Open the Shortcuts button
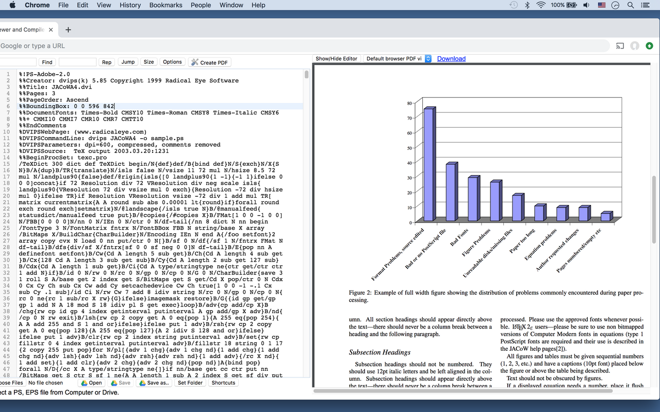660x412 pixels. tap(223, 383)
